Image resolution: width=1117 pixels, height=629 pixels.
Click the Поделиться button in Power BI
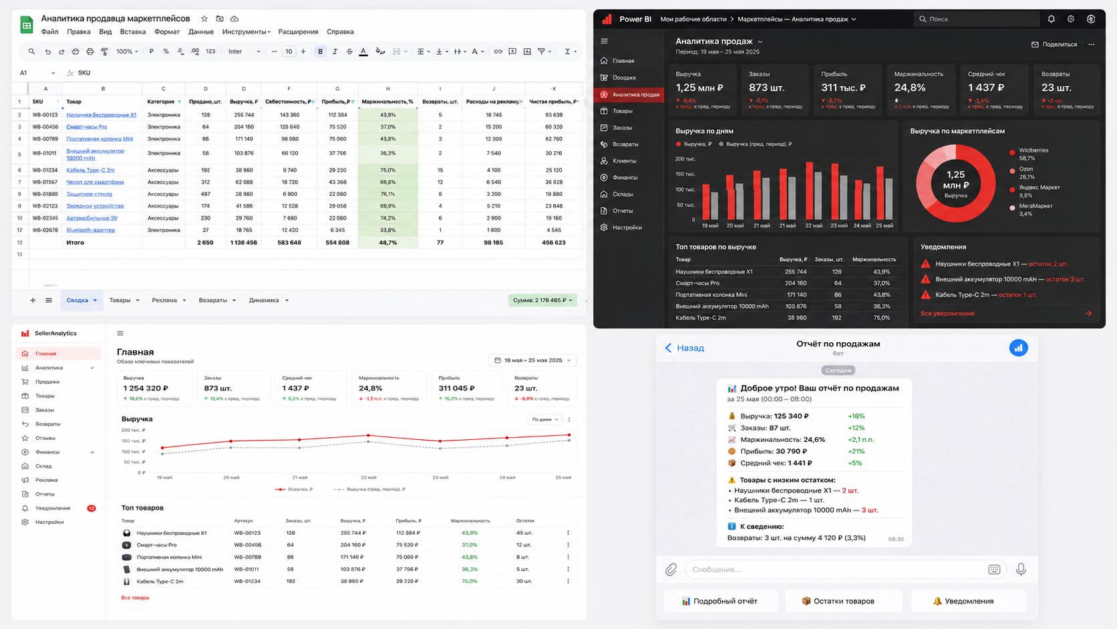pyautogui.click(x=1054, y=45)
